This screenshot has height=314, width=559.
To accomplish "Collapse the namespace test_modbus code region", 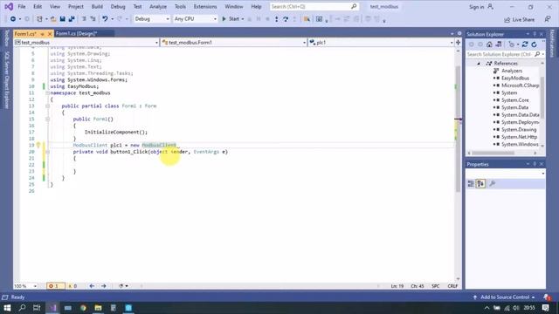I will [47, 93].
